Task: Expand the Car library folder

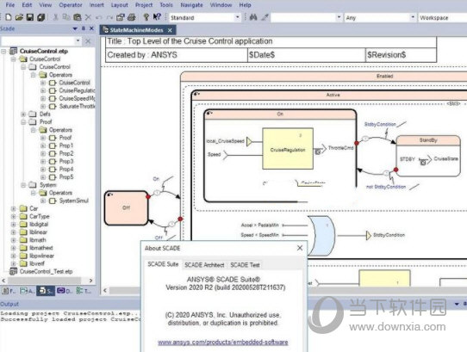Action: click(14, 208)
